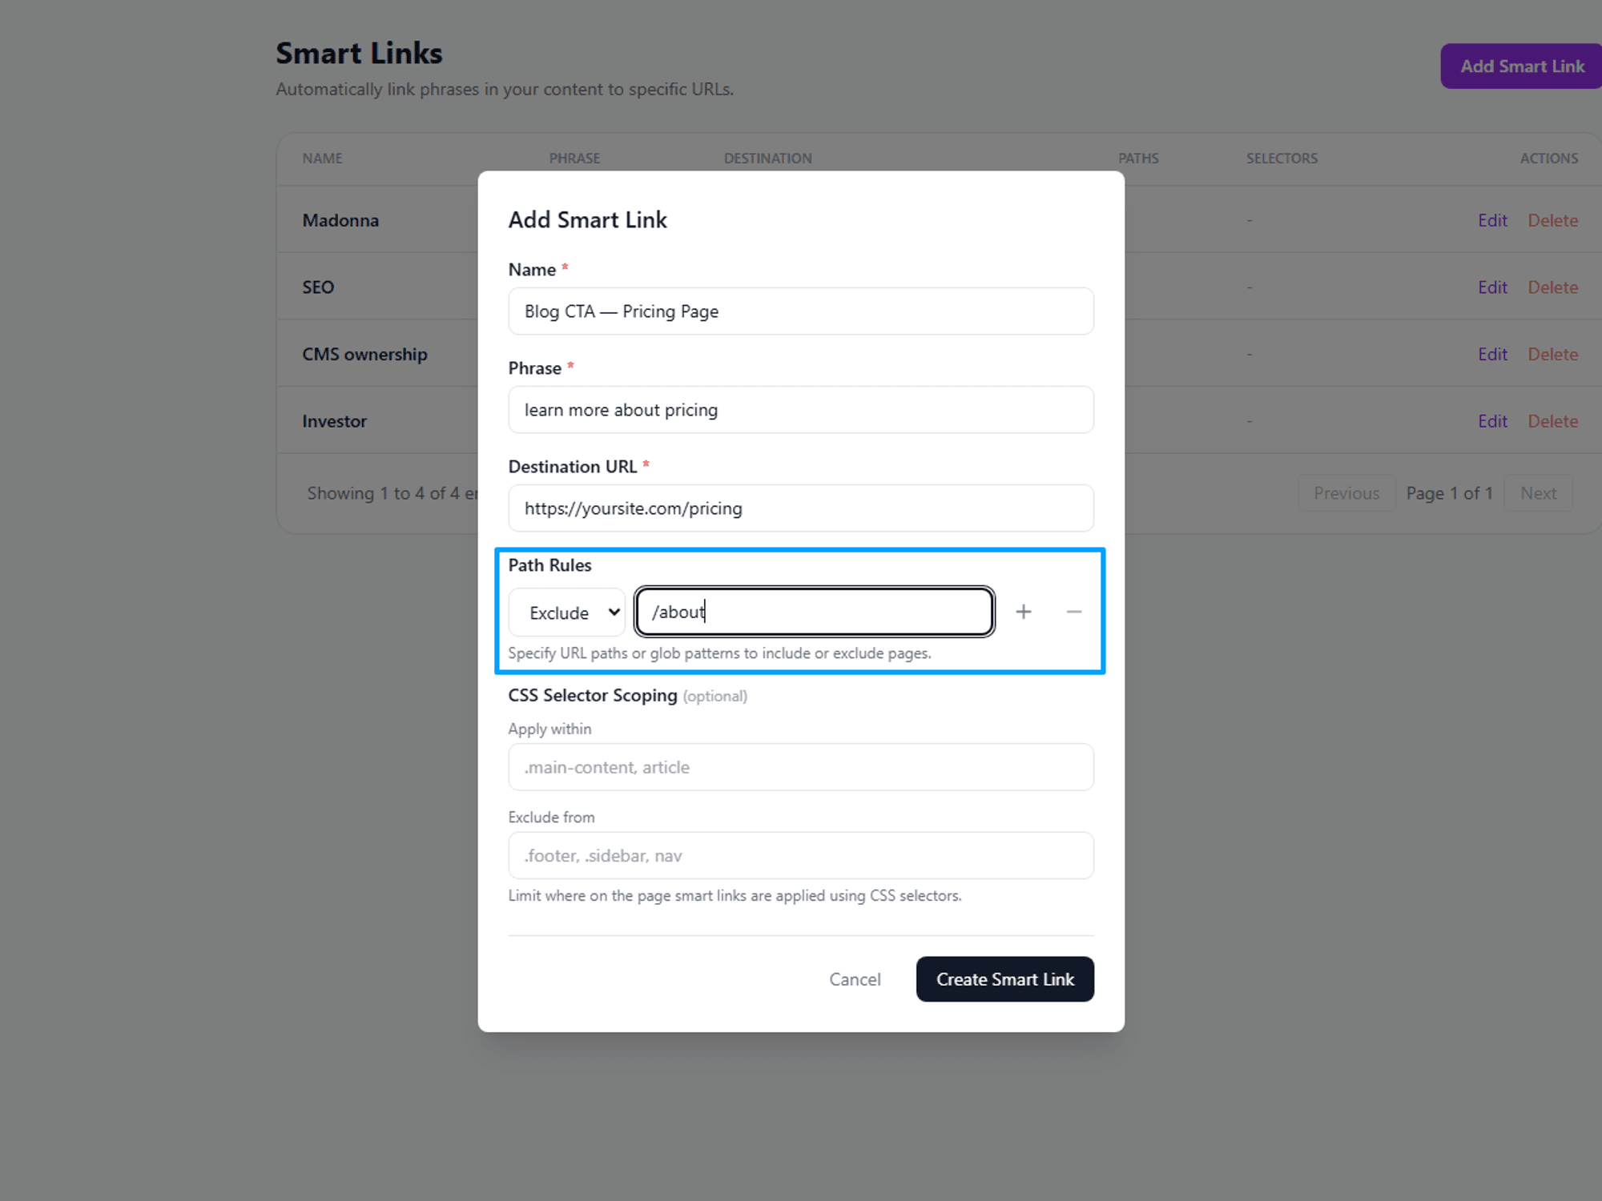
Task: Click the Create Smart Link button
Action: point(1004,979)
